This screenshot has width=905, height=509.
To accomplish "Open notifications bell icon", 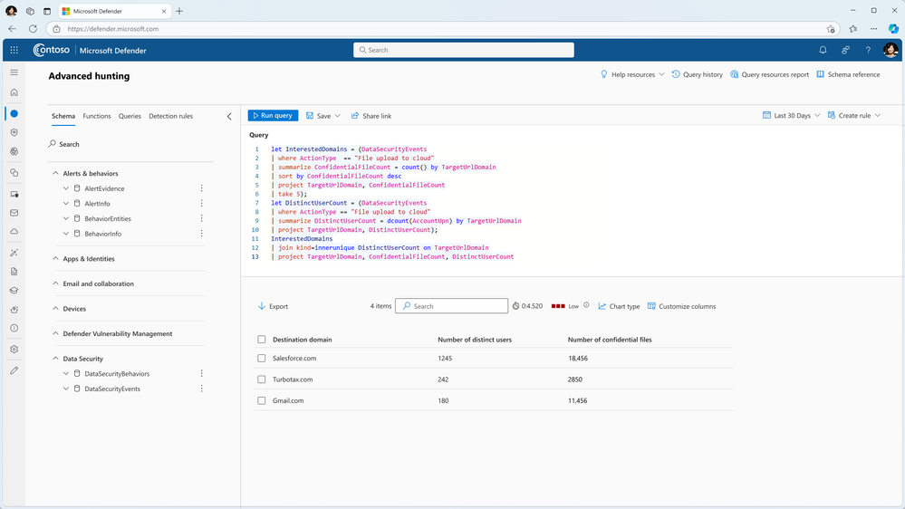I will point(823,50).
